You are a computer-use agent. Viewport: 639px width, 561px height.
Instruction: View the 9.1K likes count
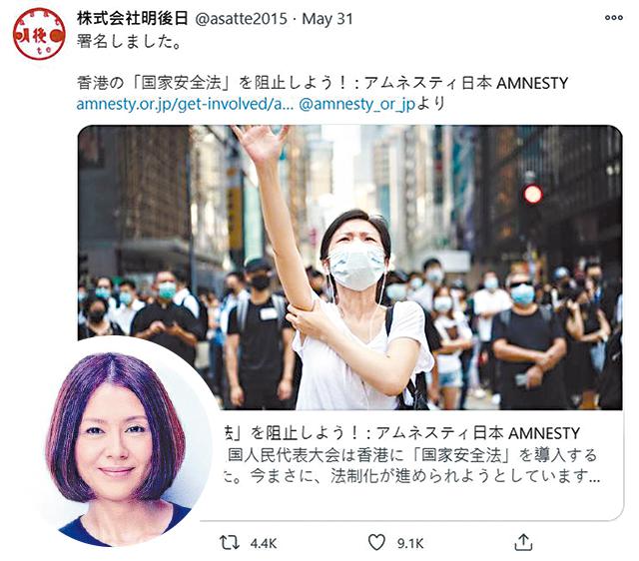click(x=410, y=543)
